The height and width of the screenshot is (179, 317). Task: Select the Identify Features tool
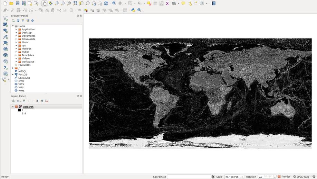[x=114, y=3]
